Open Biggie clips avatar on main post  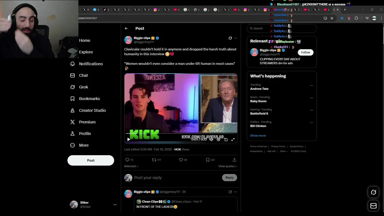(x=128, y=40)
